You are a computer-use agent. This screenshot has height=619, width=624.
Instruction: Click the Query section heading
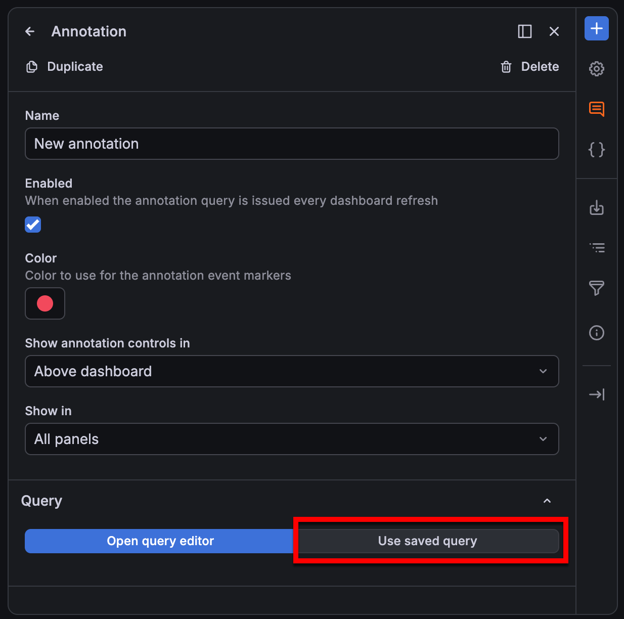tap(41, 501)
